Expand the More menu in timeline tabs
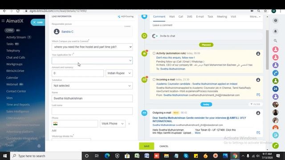Viewport: 285px width, 160px height. 255,16
